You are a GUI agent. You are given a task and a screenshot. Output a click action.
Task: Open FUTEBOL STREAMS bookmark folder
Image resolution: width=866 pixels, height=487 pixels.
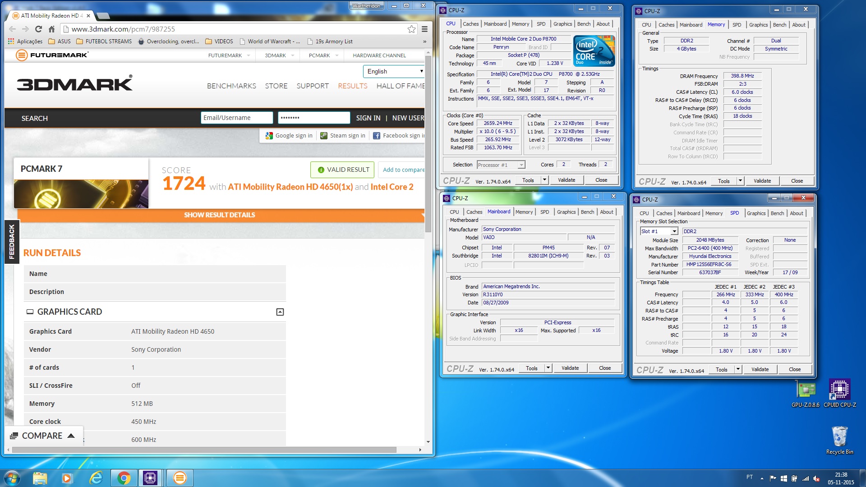(x=104, y=41)
